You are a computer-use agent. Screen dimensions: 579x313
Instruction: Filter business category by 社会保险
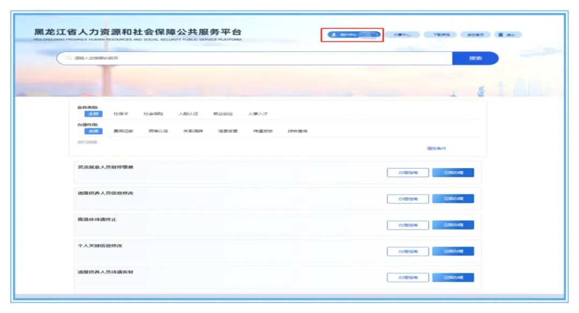(x=153, y=114)
